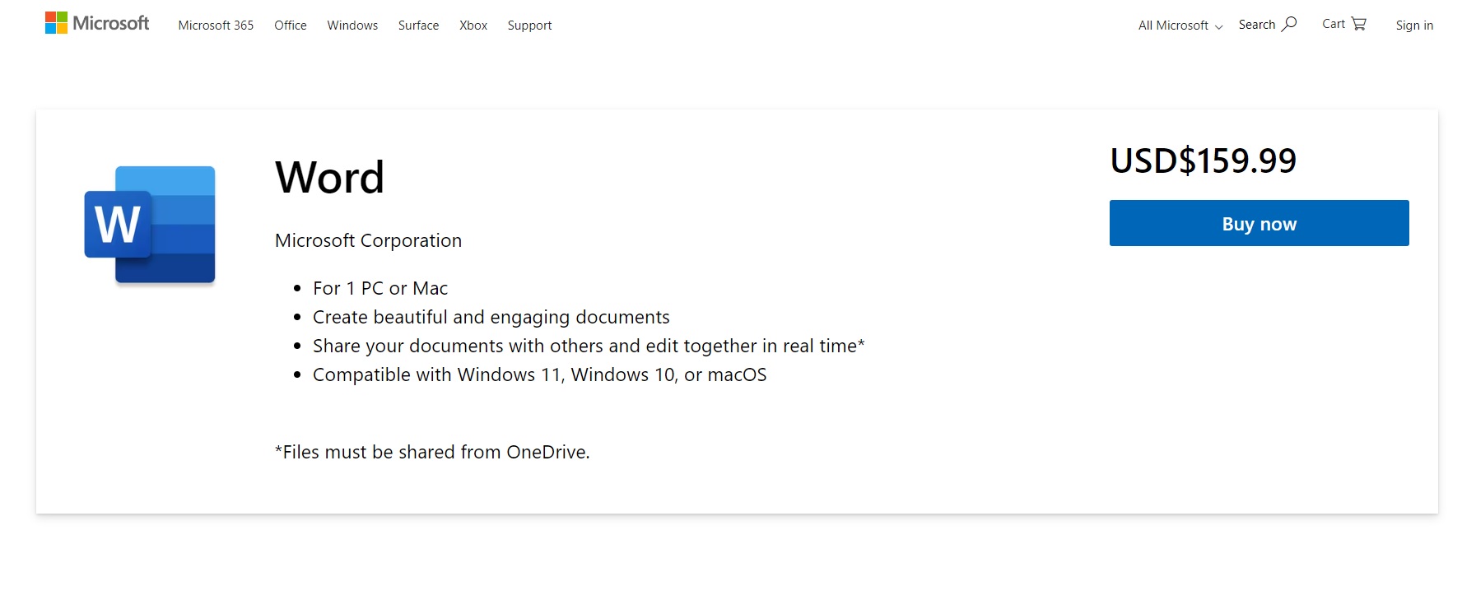Go to the Office nav item
Viewport: 1476px width, 600px height.
[x=291, y=26]
